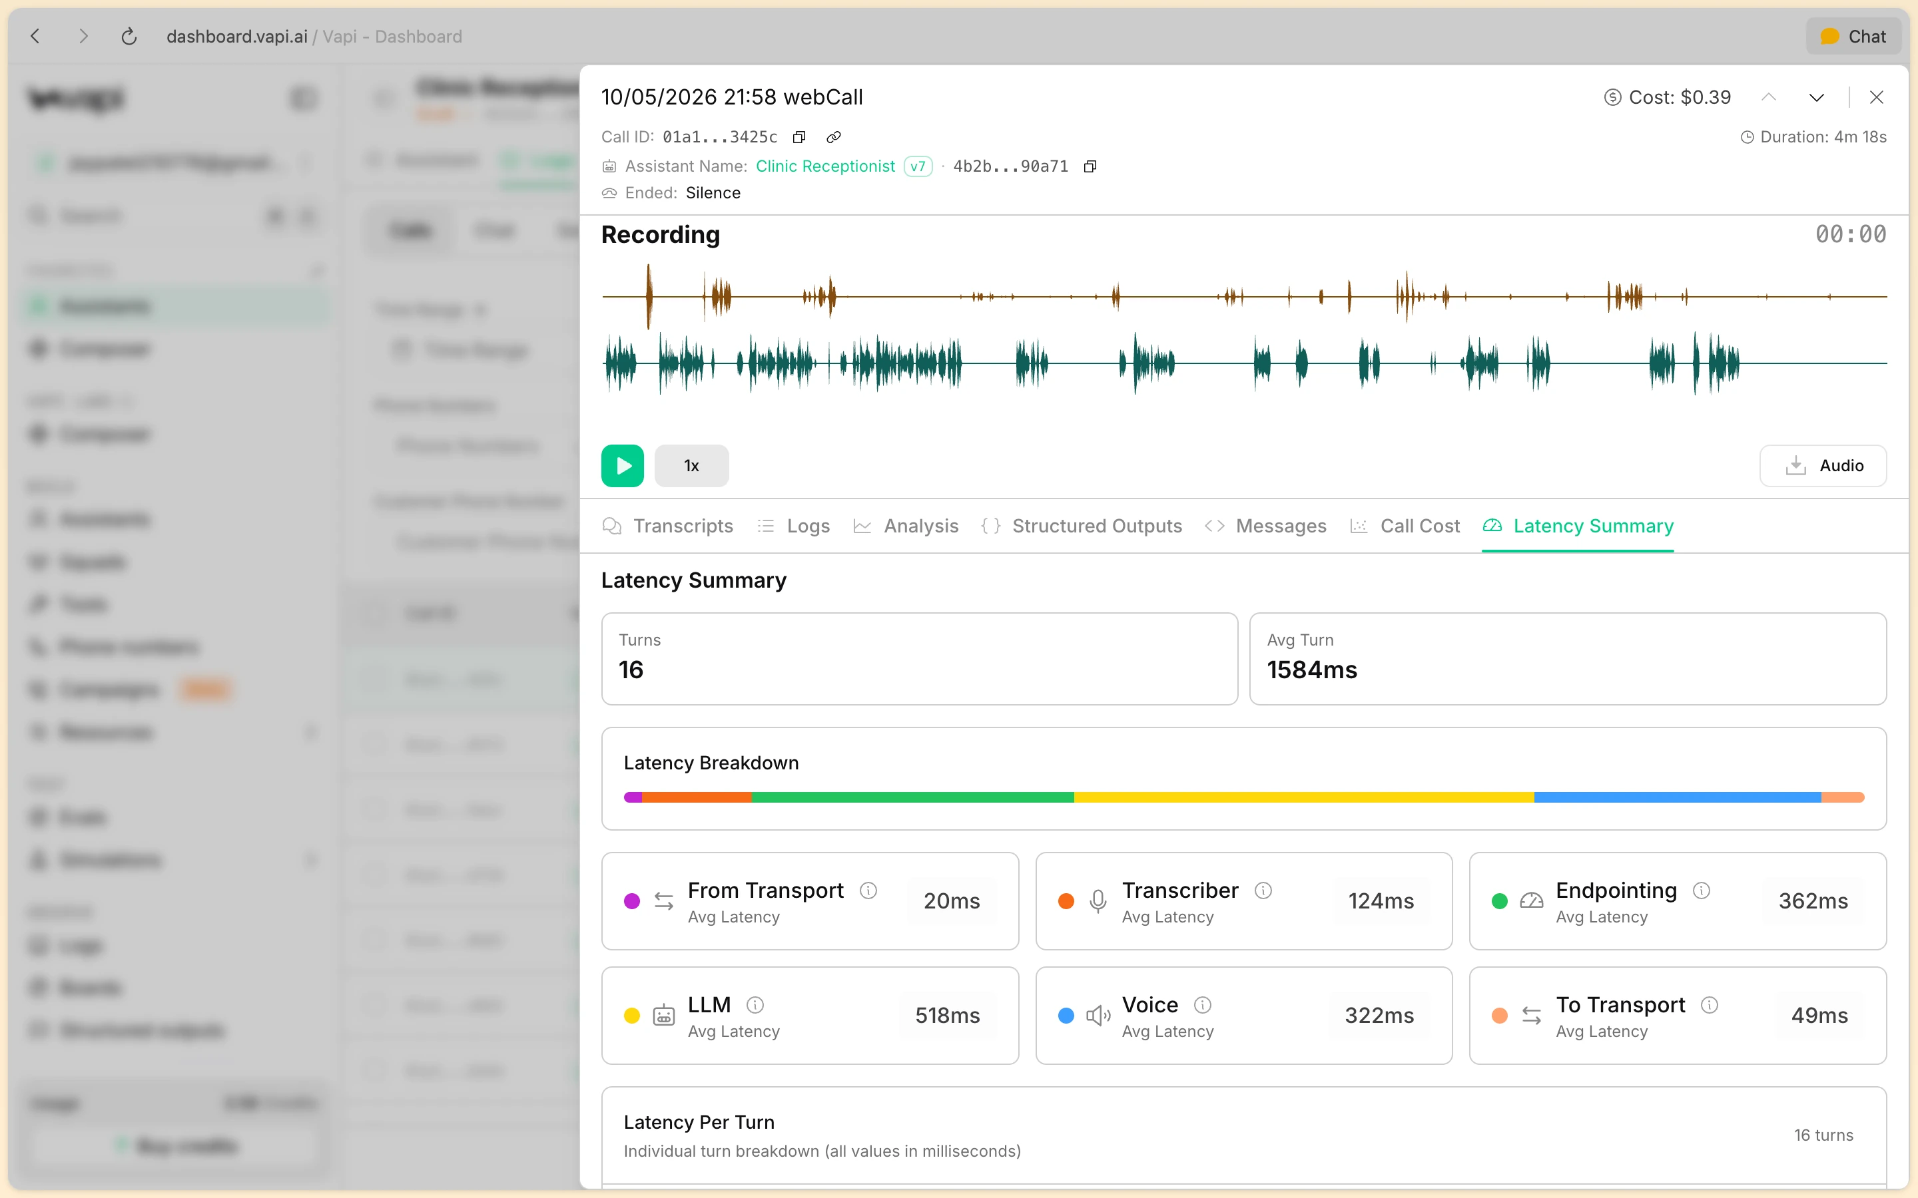This screenshot has width=1918, height=1198.
Task: Click the 16 turns label
Action: point(1823,1135)
